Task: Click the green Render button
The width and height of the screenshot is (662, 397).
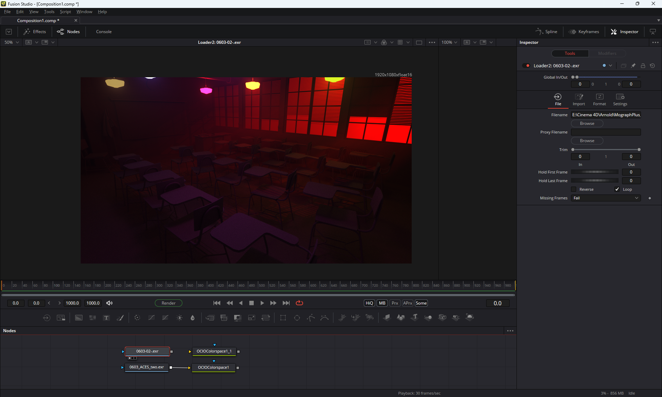Action: (x=168, y=303)
